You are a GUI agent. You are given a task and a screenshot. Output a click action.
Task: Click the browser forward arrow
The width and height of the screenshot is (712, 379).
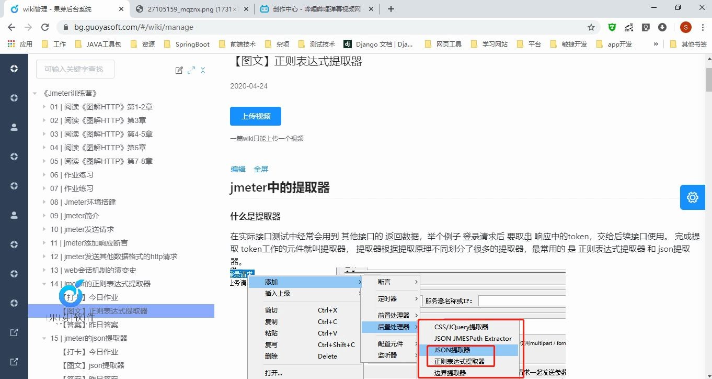pos(28,27)
